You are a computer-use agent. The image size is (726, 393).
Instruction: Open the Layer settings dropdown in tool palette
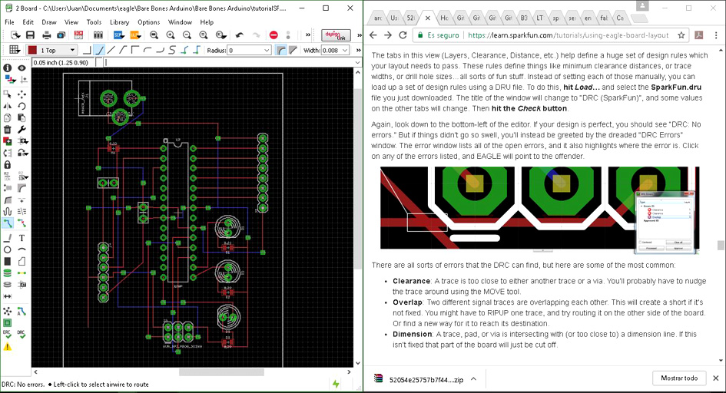[x=10, y=80]
